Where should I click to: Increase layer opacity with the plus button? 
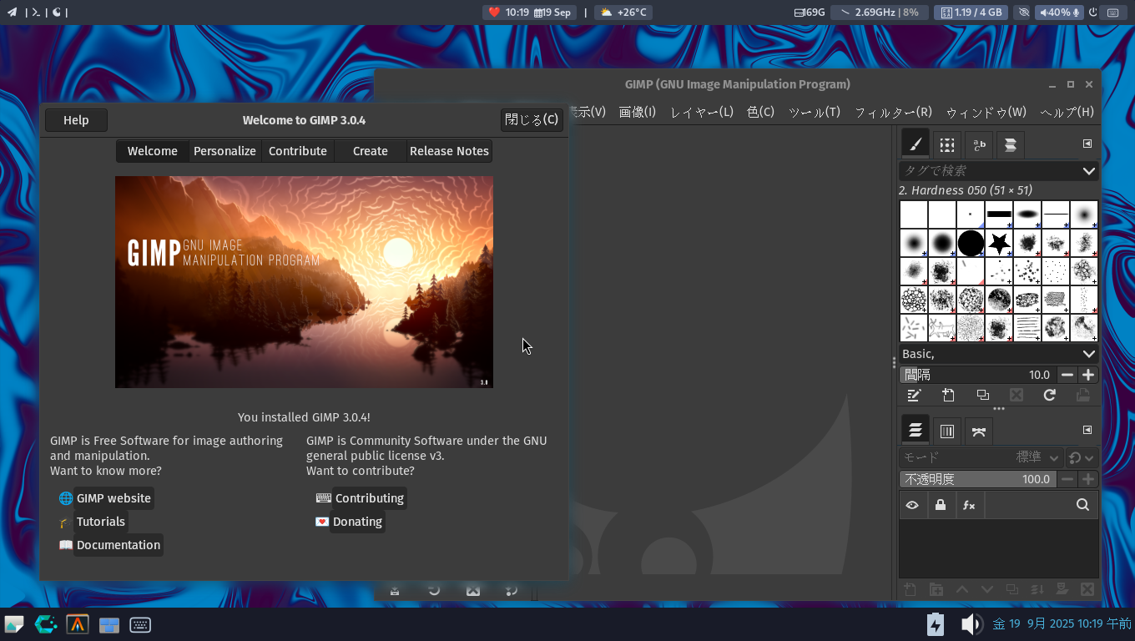[1087, 479]
